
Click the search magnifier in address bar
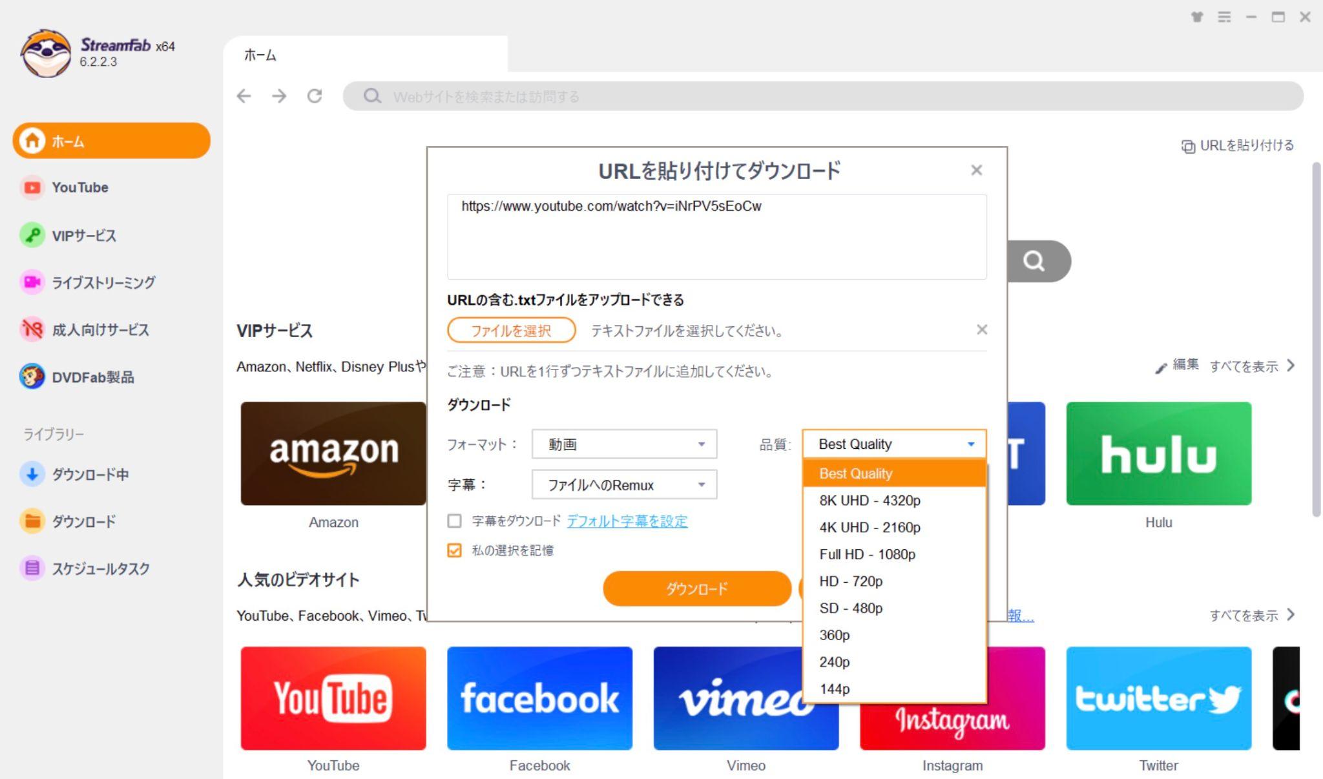[372, 96]
